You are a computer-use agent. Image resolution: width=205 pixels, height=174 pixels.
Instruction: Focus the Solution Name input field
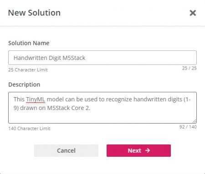coord(102,58)
